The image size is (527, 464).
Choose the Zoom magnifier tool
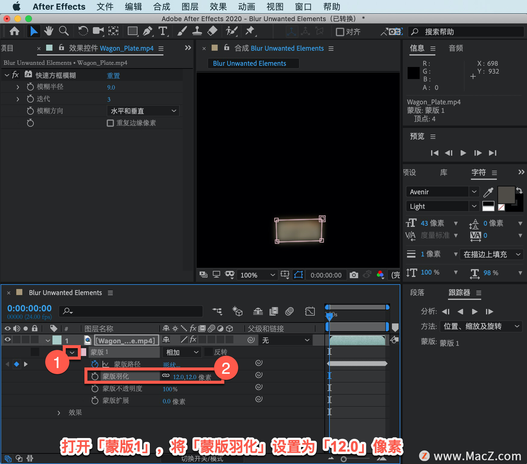[64, 31]
